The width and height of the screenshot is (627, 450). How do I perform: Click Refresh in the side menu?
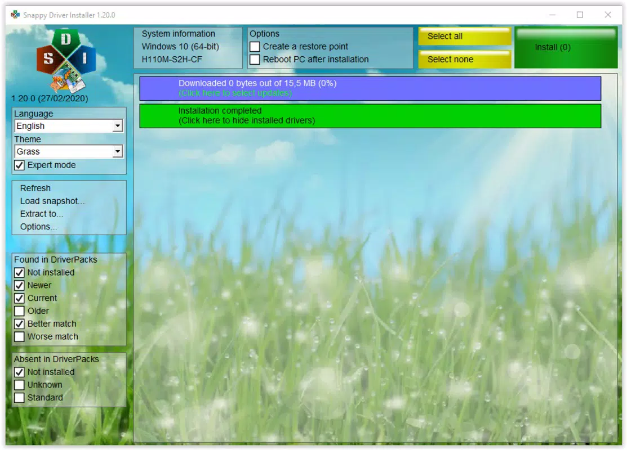point(35,188)
